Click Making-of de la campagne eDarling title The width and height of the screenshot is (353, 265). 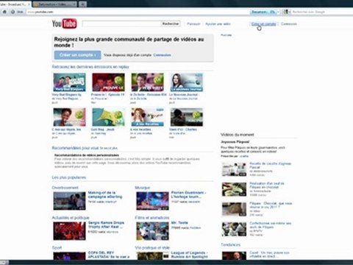tap(105, 194)
